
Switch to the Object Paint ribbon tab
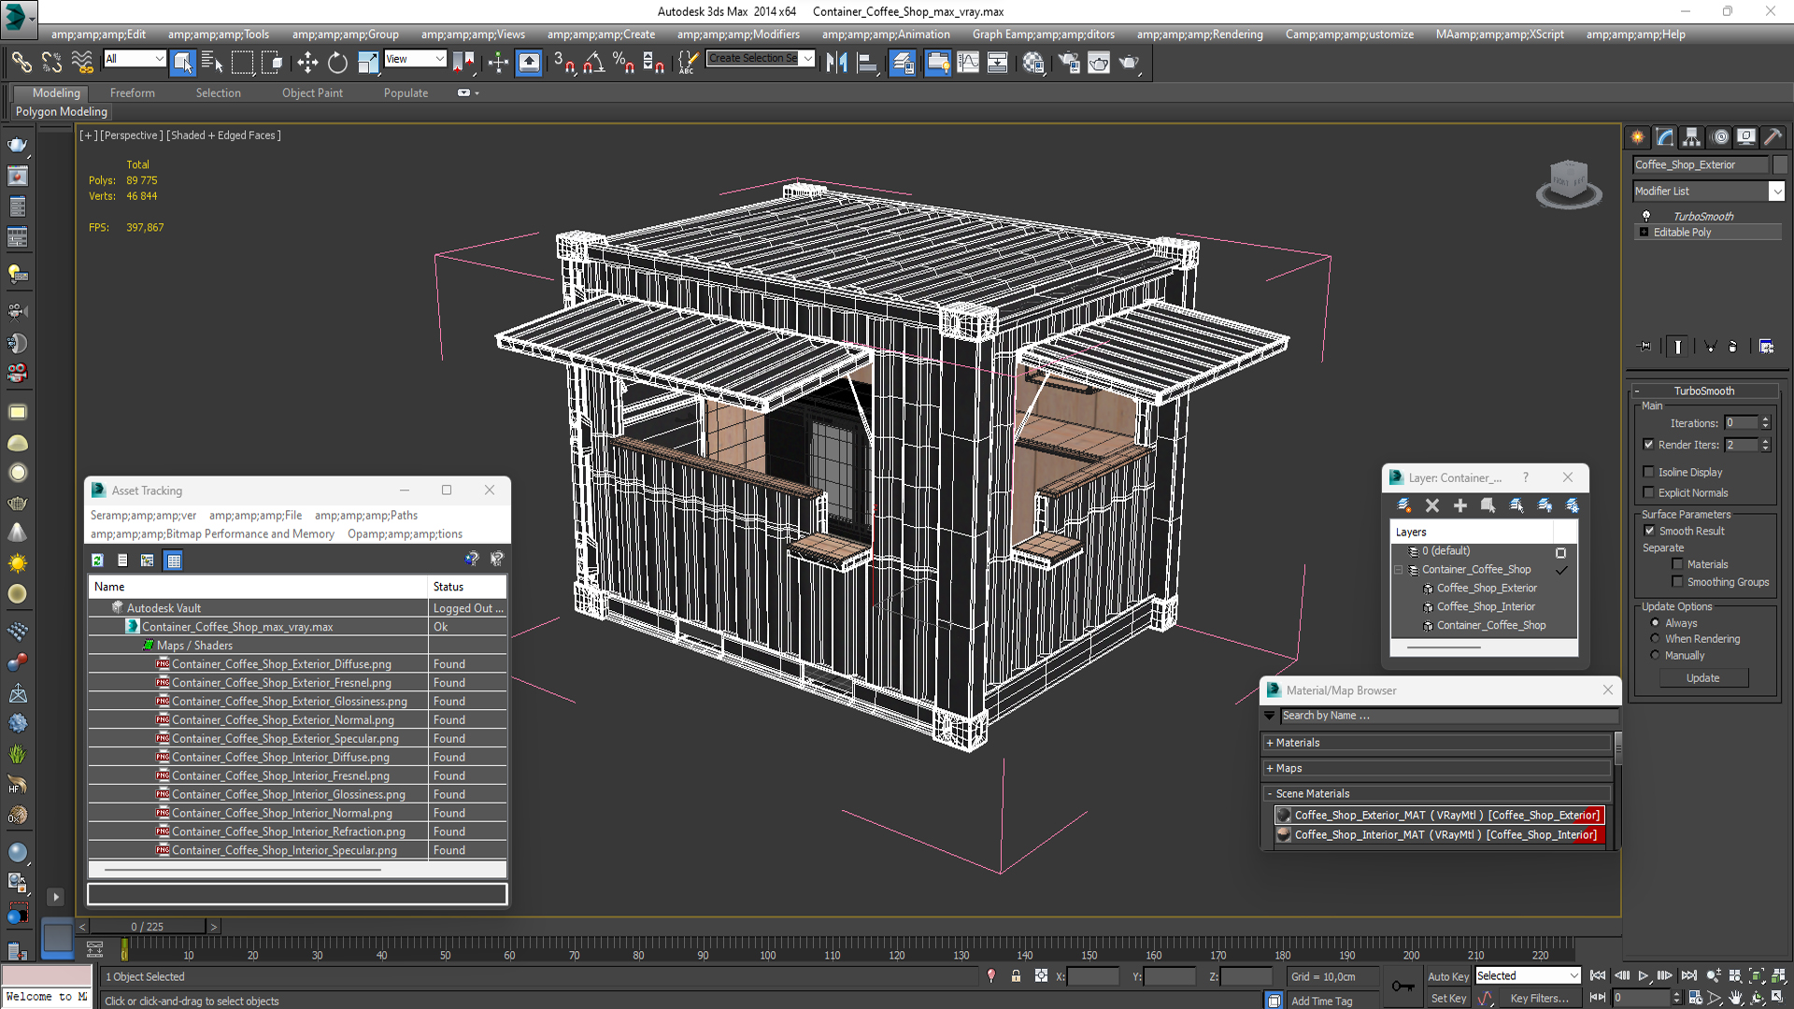(x=312, y=92)
